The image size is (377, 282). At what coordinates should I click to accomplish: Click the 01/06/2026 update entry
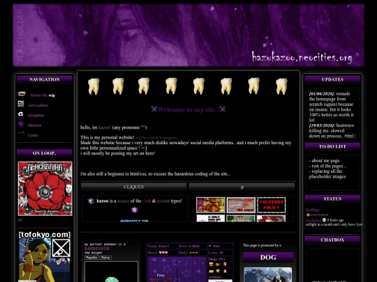332,107
